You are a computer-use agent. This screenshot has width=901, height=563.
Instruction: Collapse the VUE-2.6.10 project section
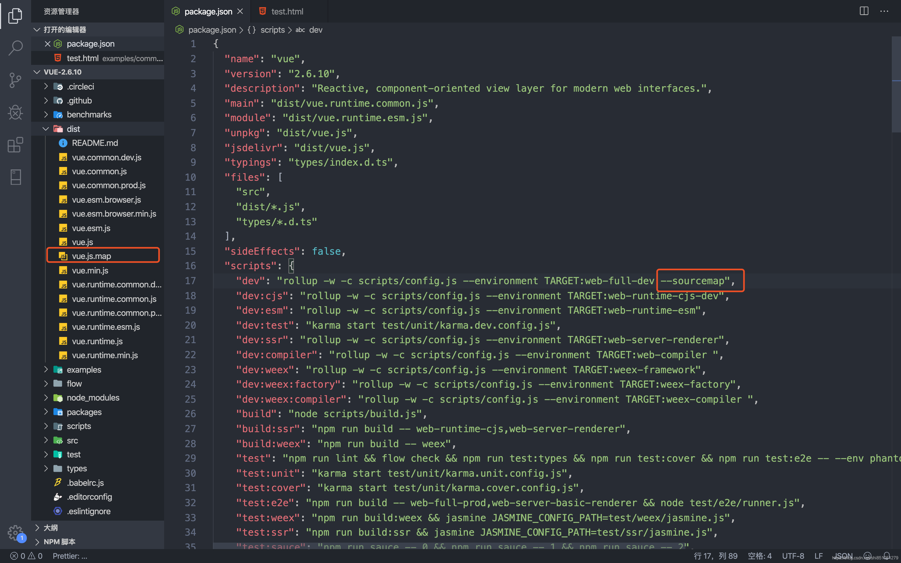[98, 72]
